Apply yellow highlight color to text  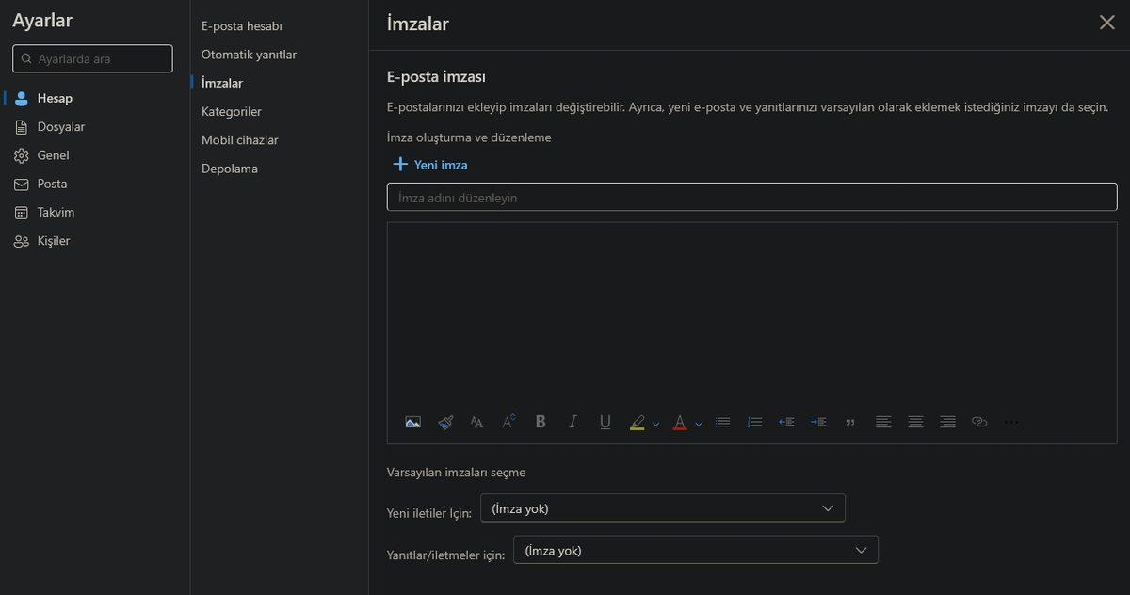point(638,423)
